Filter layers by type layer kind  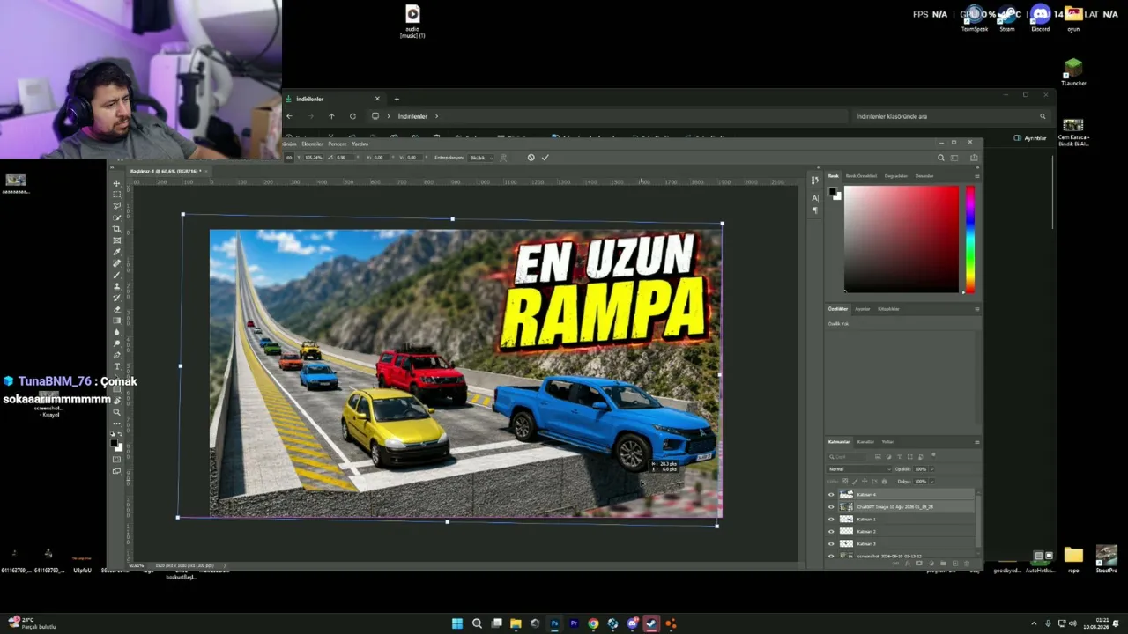point(899,457)
